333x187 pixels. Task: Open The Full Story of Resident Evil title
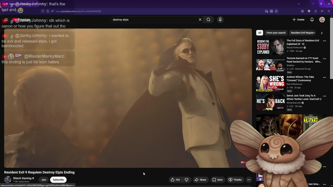[303, 42]
